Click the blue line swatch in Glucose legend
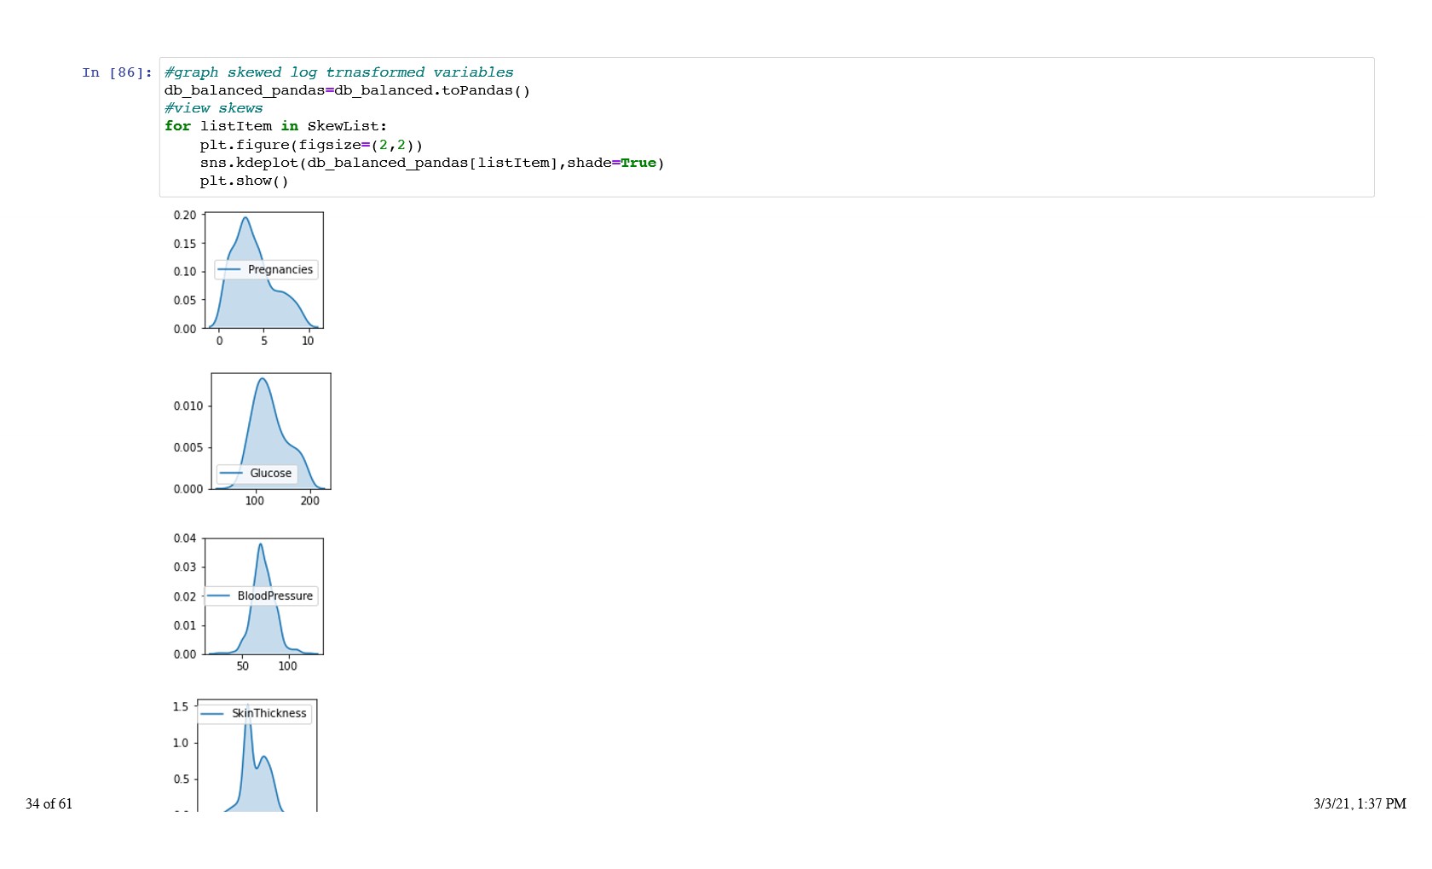 click(x=231, y=474)
